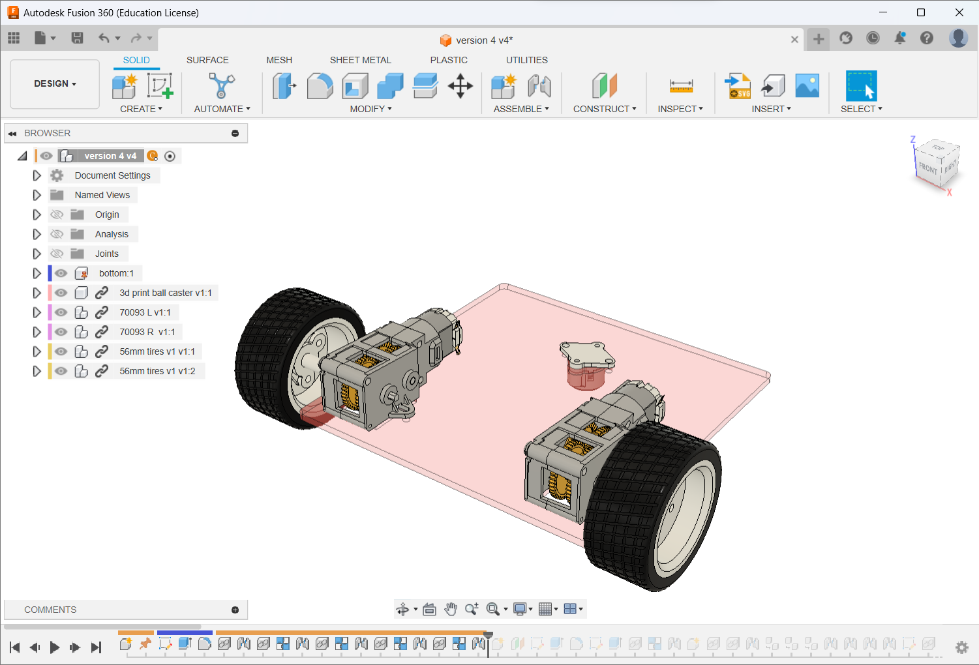Click the Shell tool icon
Screen dimensions: 979x665
tap(355, 86)
